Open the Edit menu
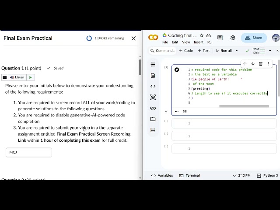Image resolution: width=280 pixels, height=210 pixels. pos(175,42)
